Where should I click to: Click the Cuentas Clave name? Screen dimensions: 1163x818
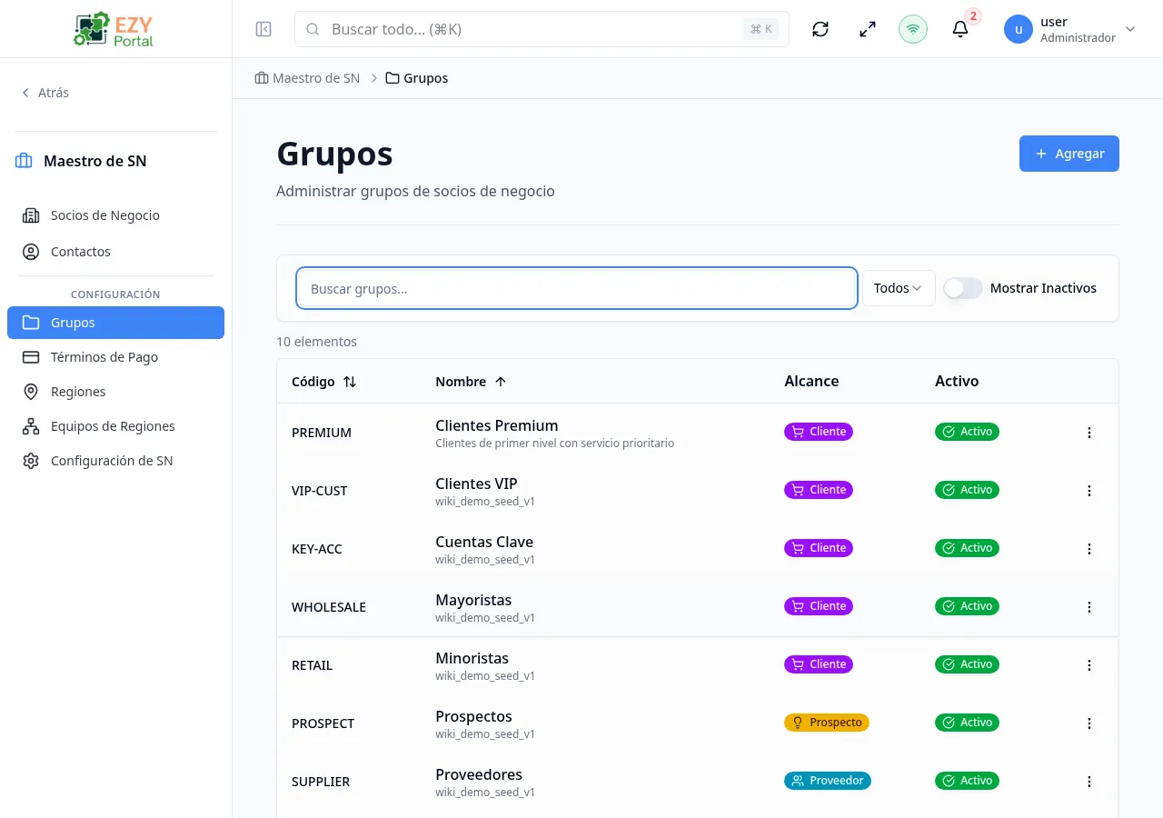pyautogui.click(x=484, y=542)
